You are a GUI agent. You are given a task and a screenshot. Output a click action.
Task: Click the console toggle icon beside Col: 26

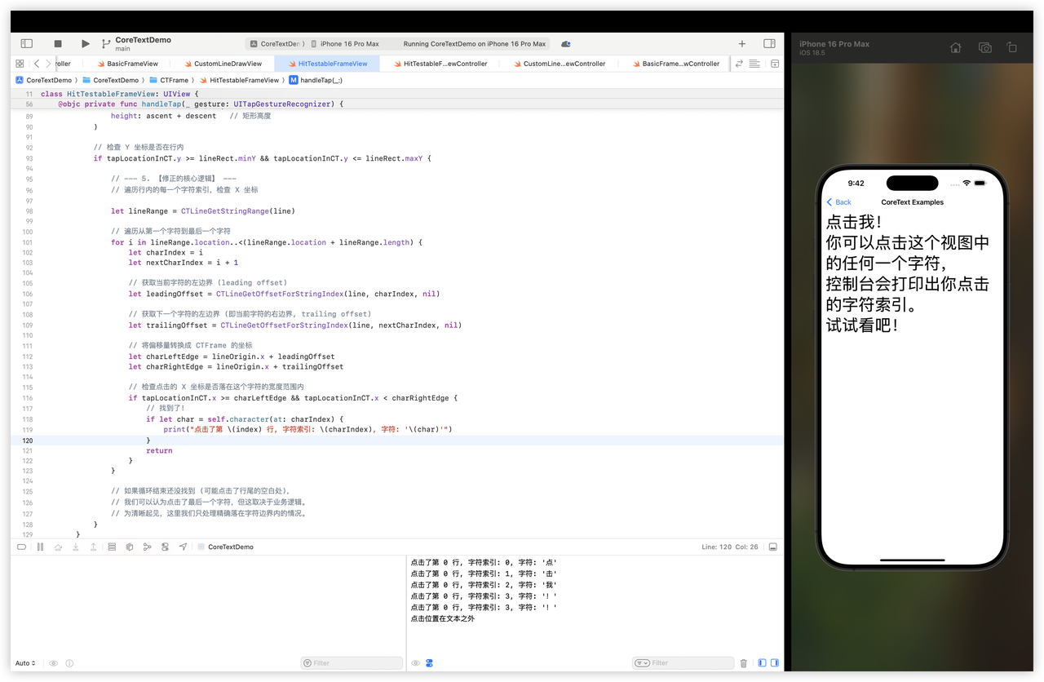click(773, 547)
